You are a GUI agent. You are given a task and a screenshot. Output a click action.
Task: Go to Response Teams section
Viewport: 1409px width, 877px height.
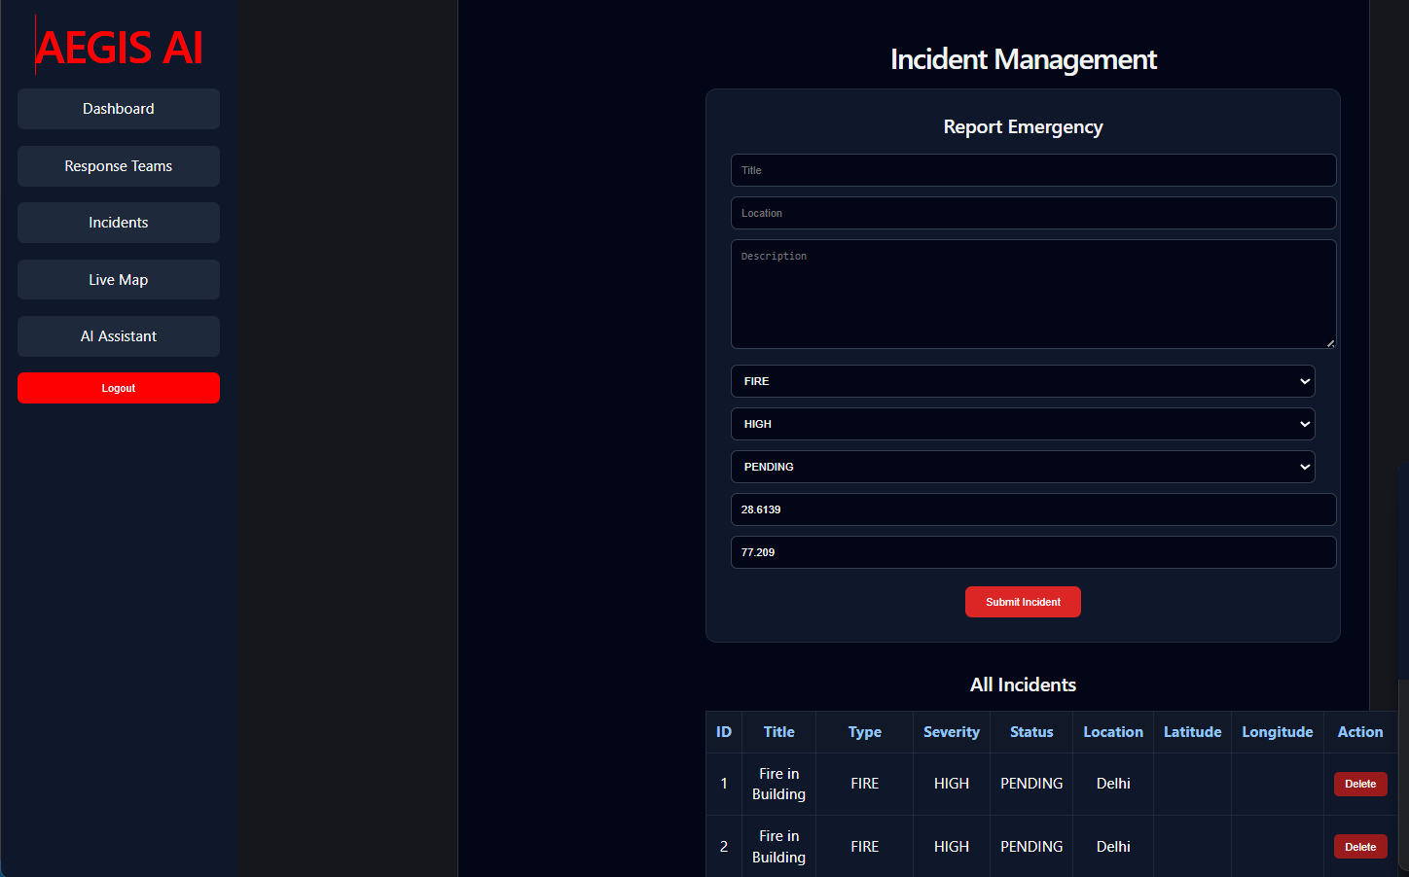119,166
